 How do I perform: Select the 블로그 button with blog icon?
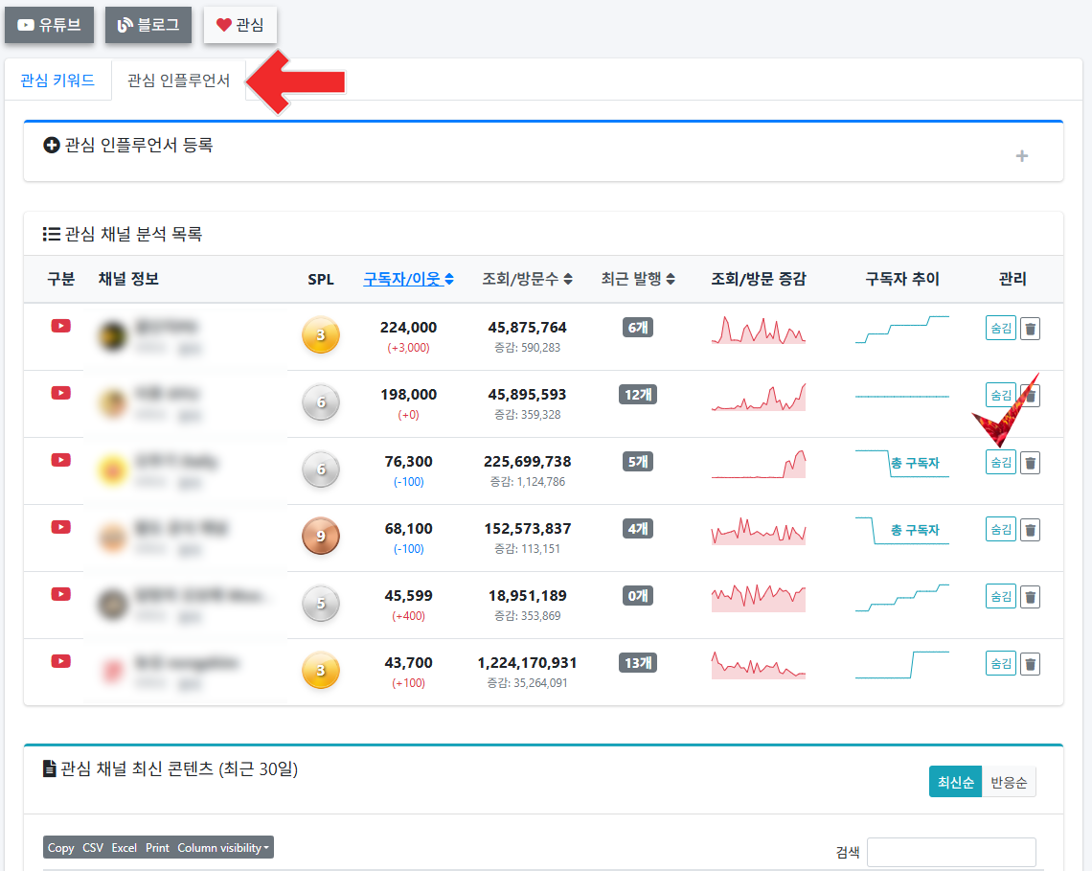(148, 25)
